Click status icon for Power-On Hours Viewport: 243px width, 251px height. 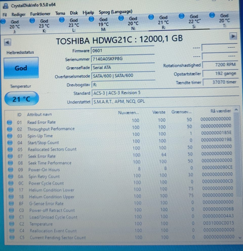click(11, 169)
